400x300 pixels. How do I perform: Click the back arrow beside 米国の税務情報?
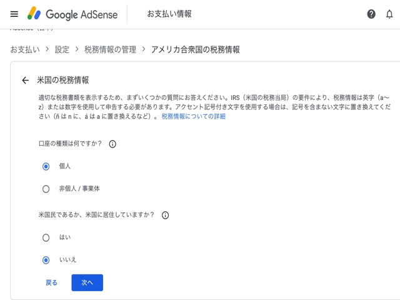(x=25, y=80)
